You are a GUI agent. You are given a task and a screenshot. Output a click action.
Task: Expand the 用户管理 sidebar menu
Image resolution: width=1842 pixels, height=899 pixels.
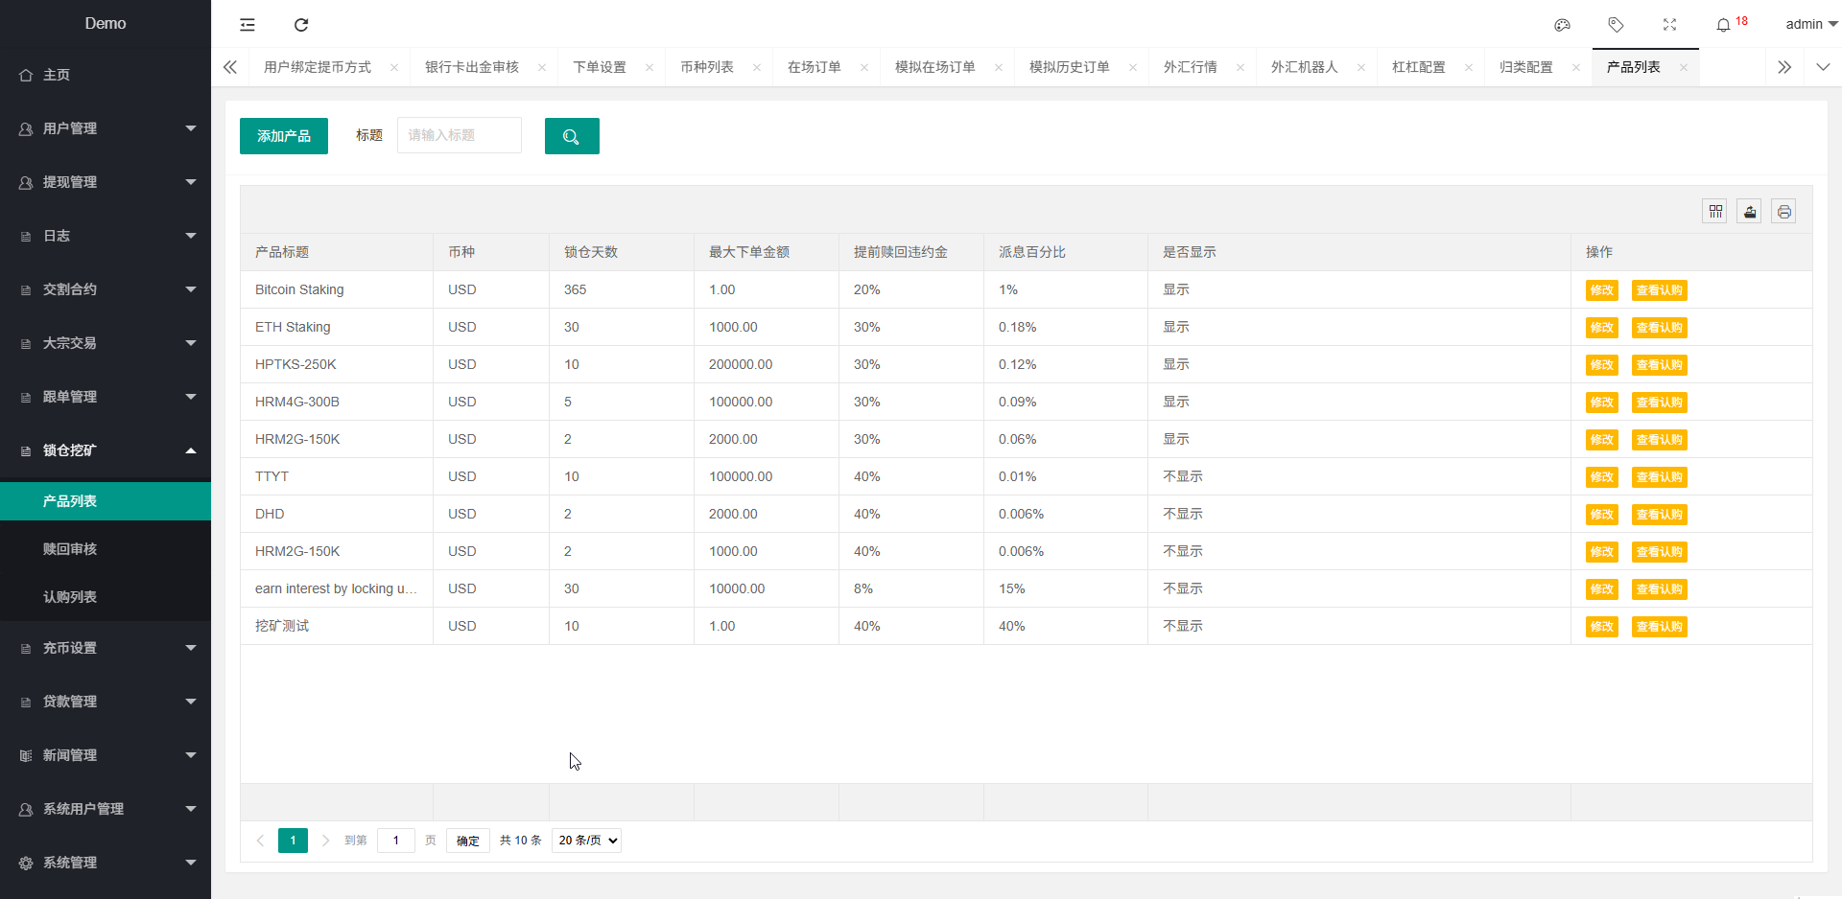pos(106,128)
